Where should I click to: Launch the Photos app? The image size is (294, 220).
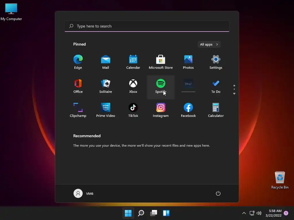[x=188, y=62]
